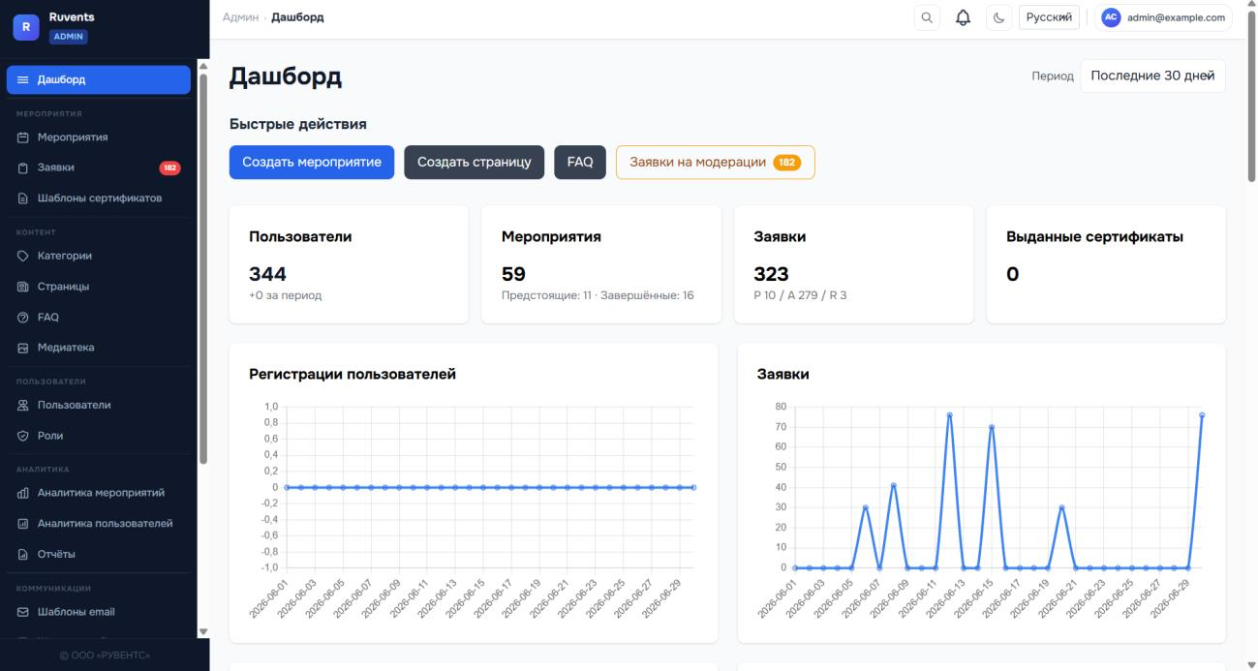Click the Регистрации пользователей chart title
The height and width of the screenshot is (671, 1258).
click(x=353, y=374)
